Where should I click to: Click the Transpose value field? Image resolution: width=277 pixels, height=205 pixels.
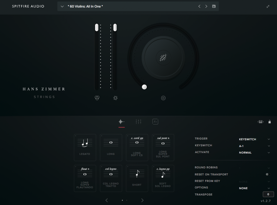(x=268, y=194)
